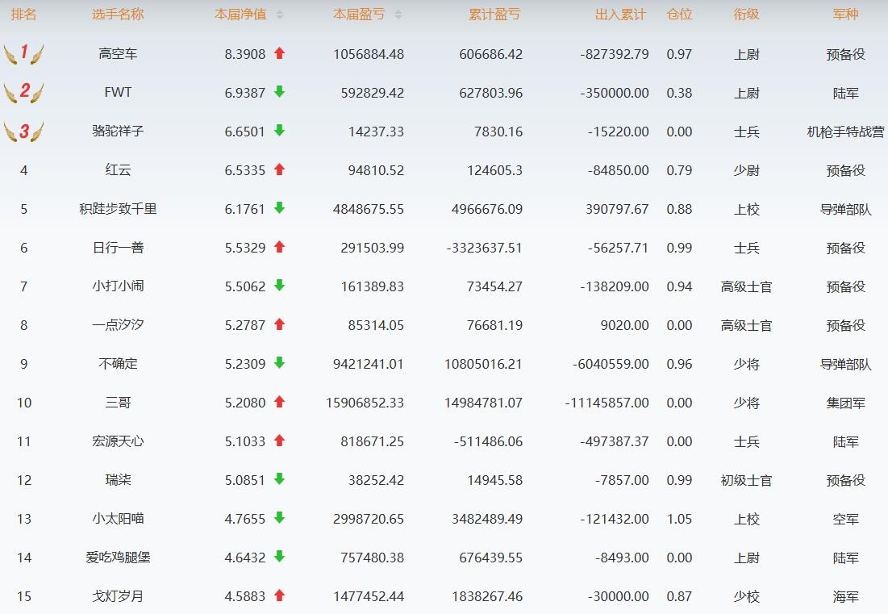Click the green down arrow beside 4.7655
Viewport: 888px width, 614px height.
pos(279,518)
